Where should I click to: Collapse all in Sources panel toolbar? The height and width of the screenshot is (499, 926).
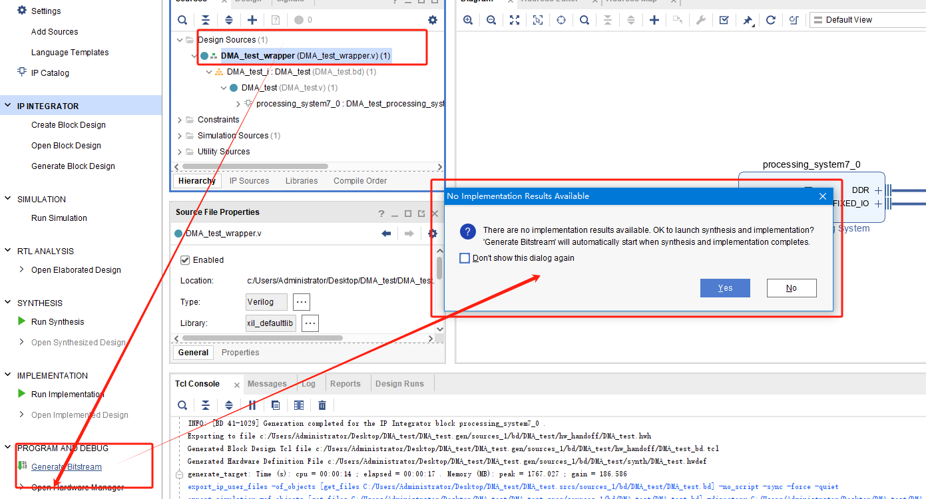(206, 20)
